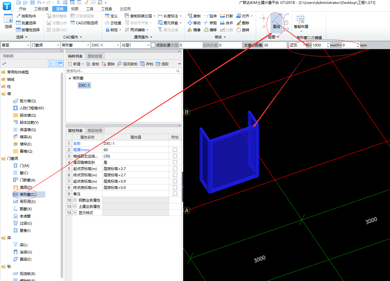Switch to the 视图 ribbon tab
This screenshot has height=281, width=390.
[75, 9]
